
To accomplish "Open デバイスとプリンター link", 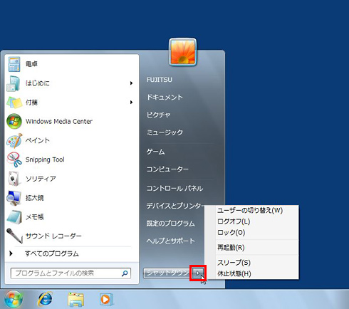I will pyautogui.click(x=175, y=206).
